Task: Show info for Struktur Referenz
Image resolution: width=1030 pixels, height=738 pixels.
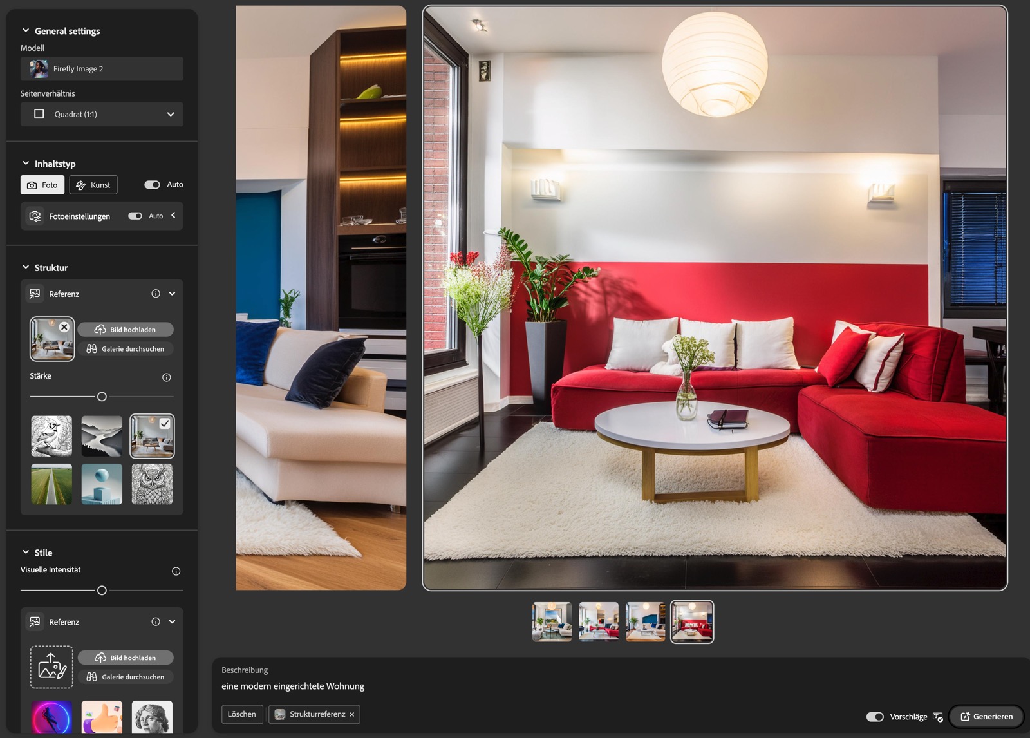Action: 156,294
